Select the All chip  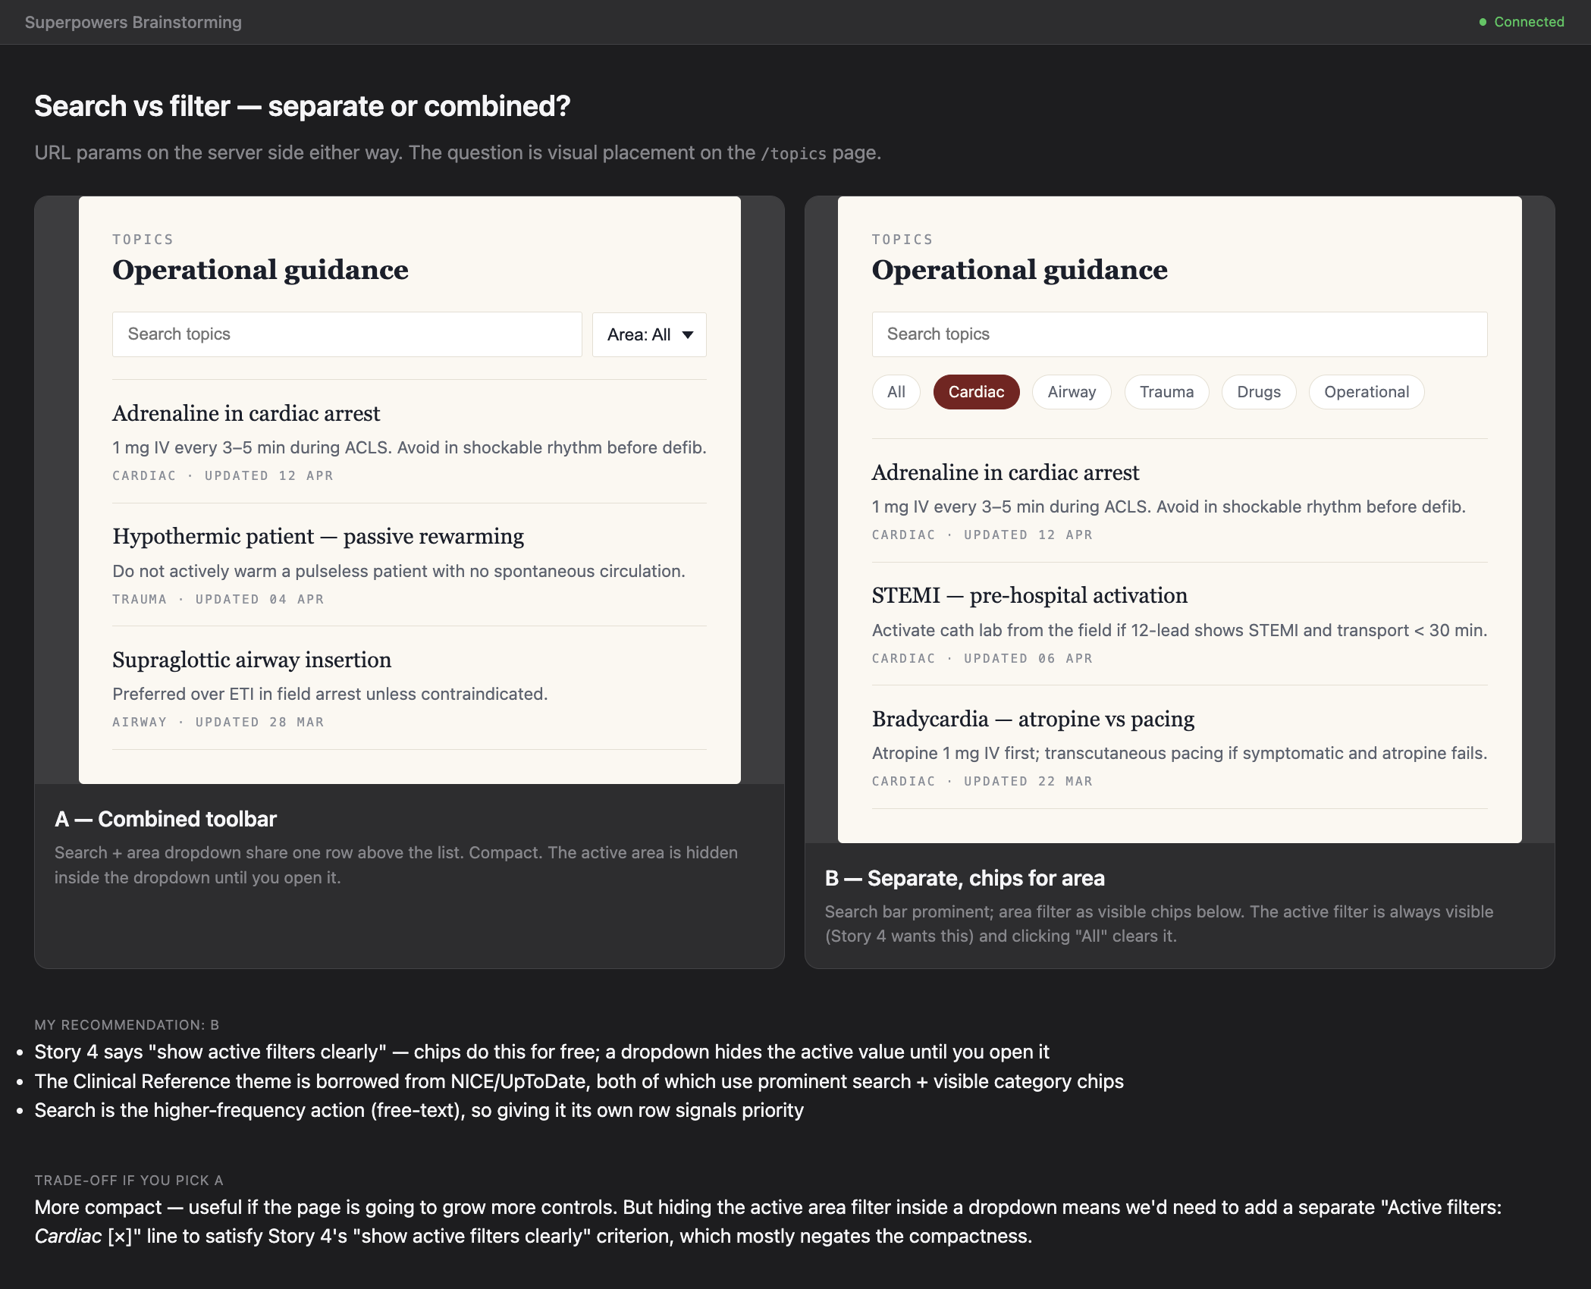point(896,392)
